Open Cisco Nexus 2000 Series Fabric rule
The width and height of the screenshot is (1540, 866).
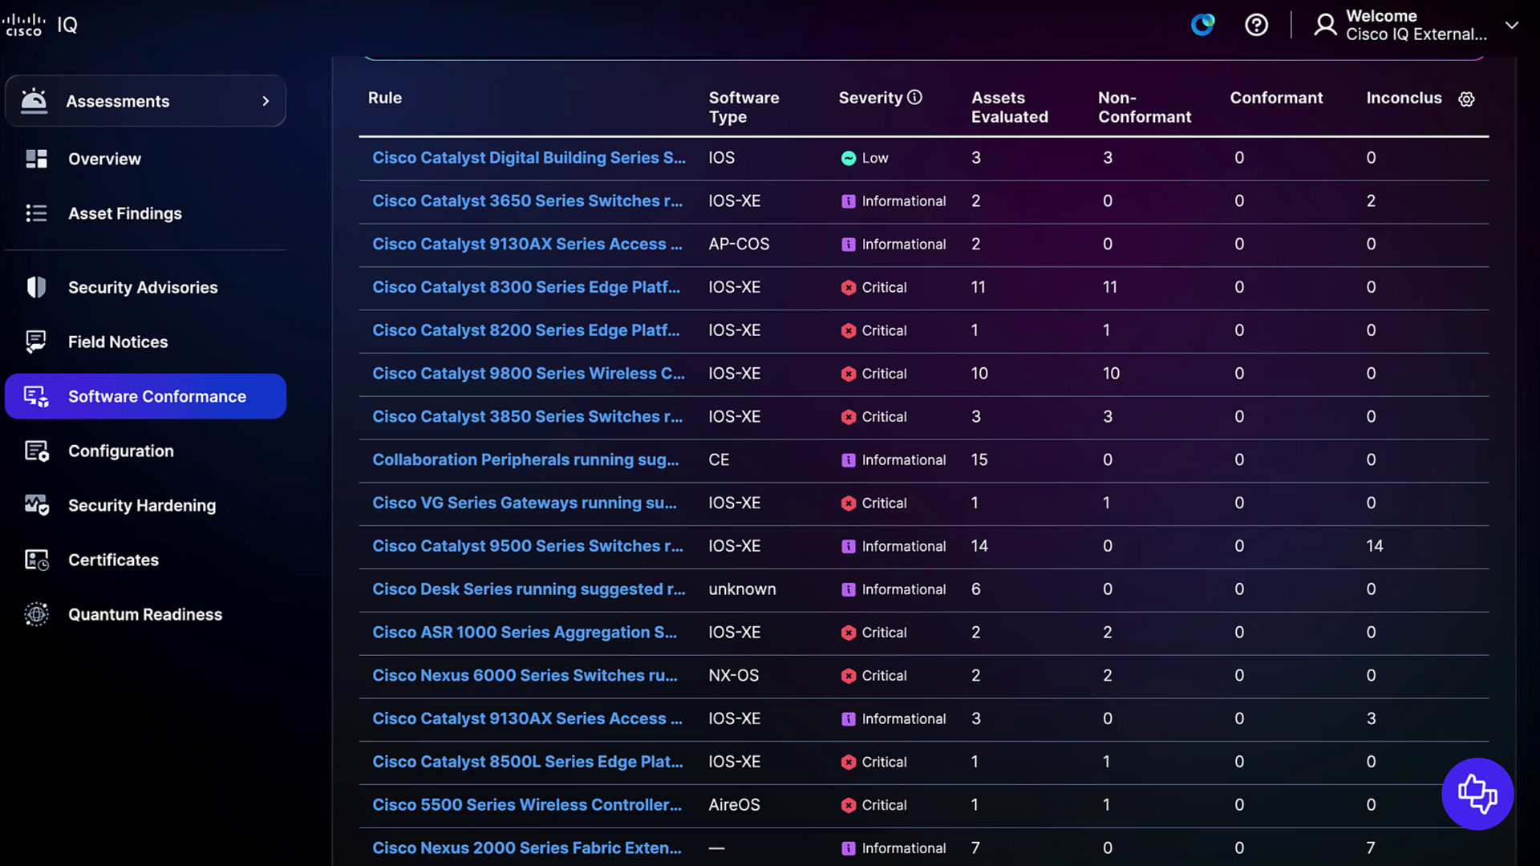pyautogui.click(x=527, y=848)
